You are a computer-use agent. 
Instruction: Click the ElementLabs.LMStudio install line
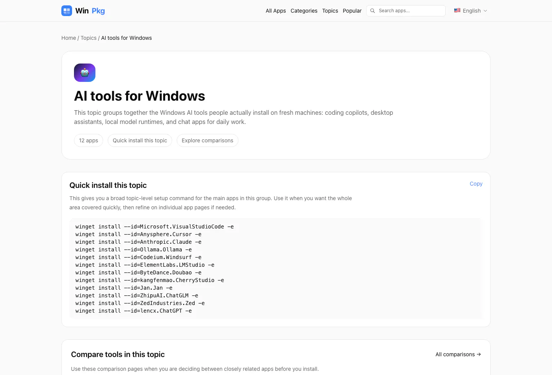[145, 265]
